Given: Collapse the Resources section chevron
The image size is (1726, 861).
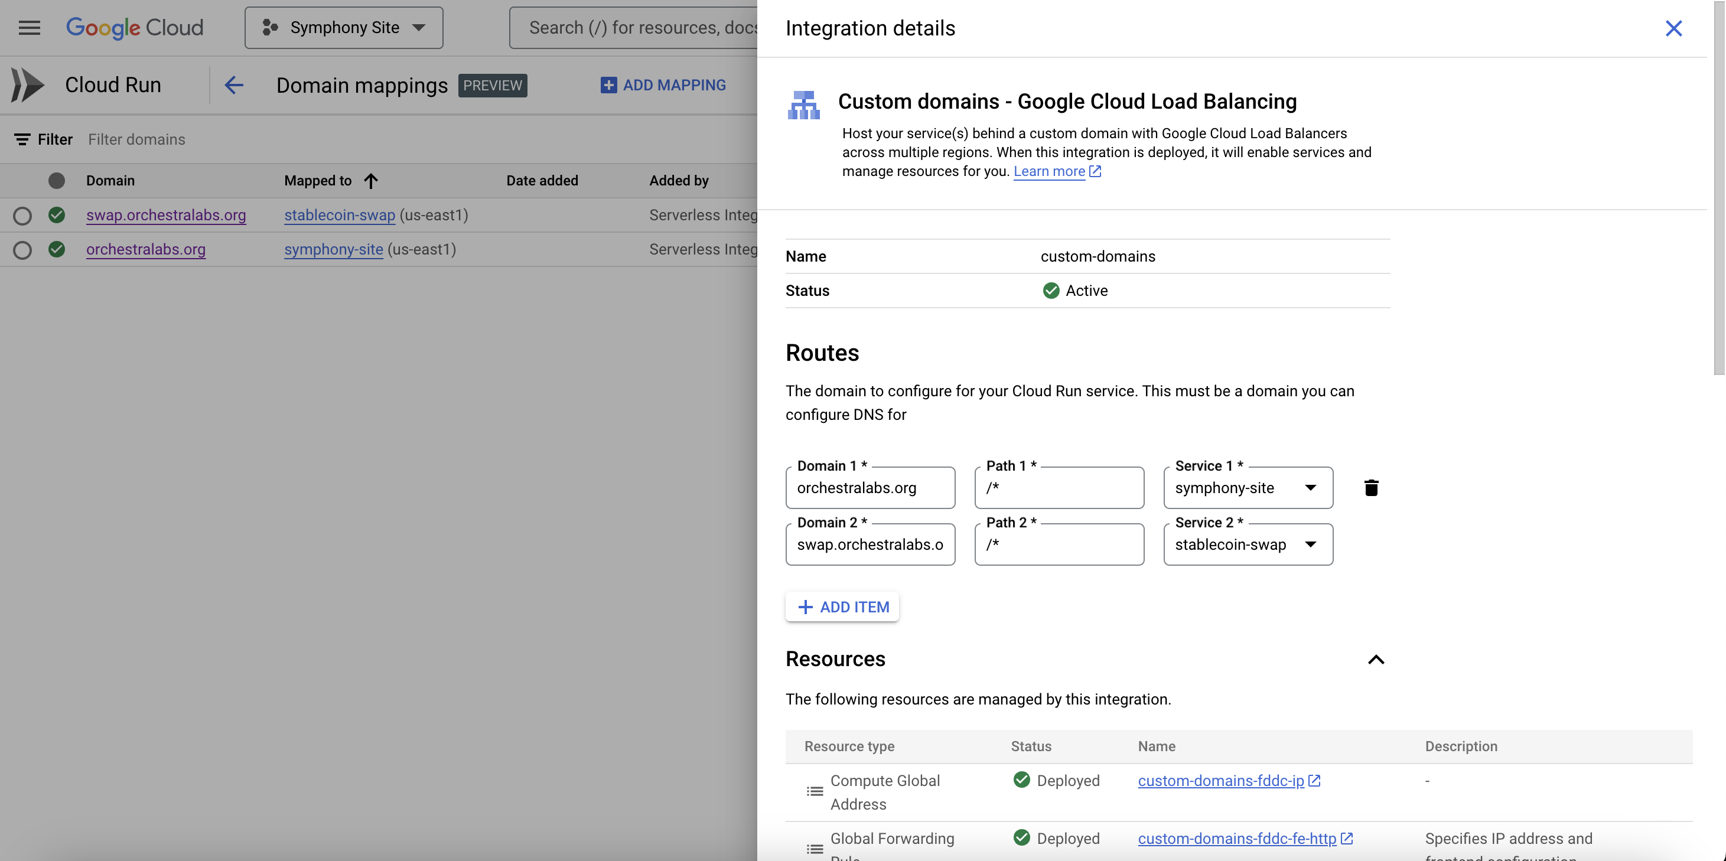Looking at the screenshot, I should click(1376, 659).
